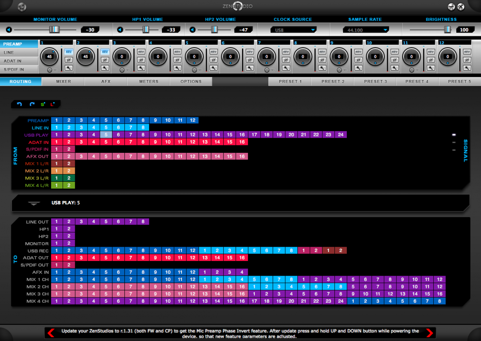Load PRESET 3
The height and width of the screenshot is (341, 481).
point(375,81)
